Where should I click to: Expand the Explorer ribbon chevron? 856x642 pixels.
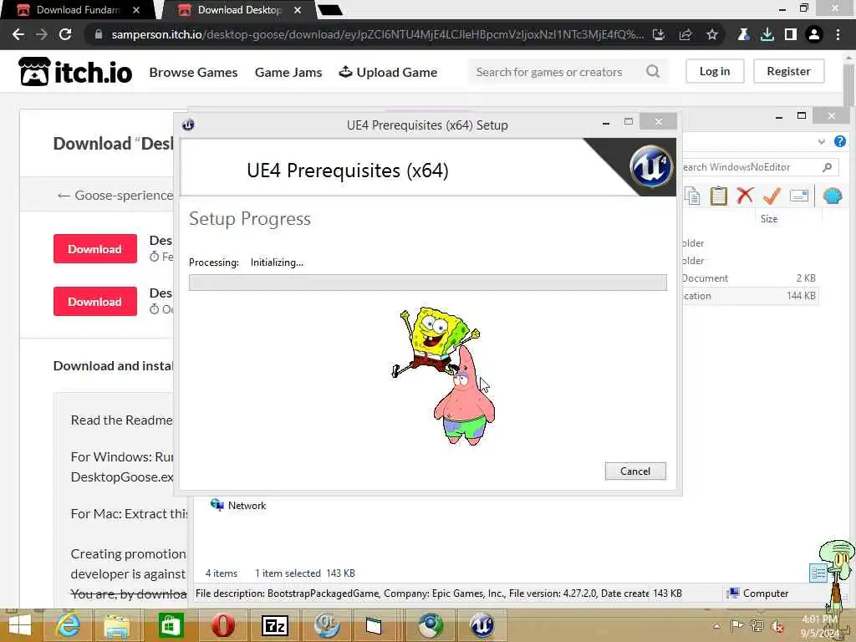click(821, 142)
